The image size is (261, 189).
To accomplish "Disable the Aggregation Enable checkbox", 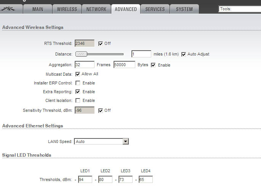I will pos(154,65).
